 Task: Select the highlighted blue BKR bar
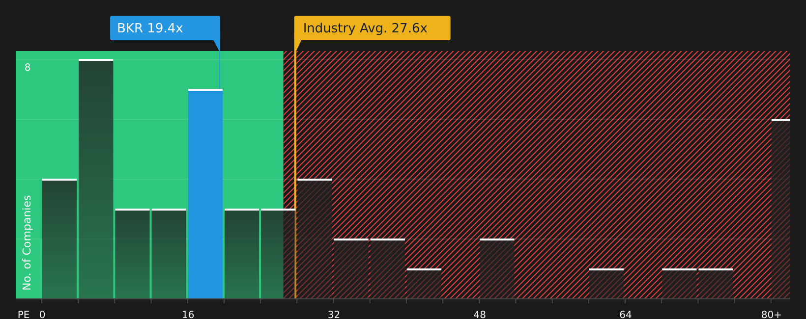(205, 194)
